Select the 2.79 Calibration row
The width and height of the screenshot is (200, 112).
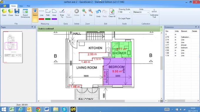(182, 37)
